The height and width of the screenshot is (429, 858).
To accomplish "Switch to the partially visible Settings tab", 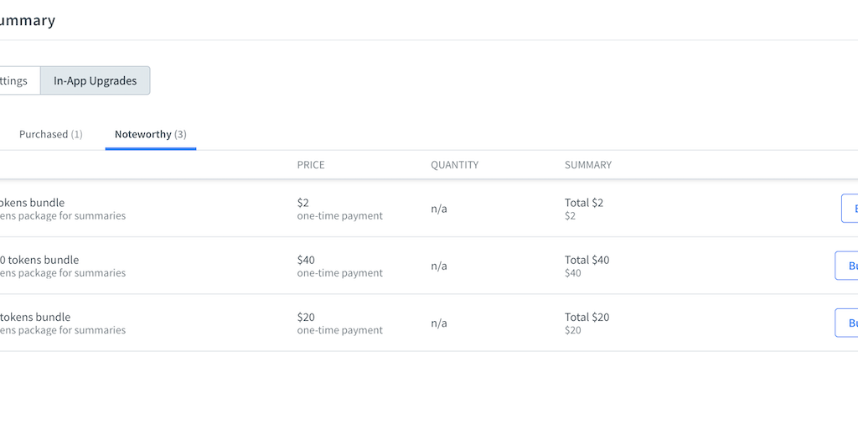I will [x=15, y=81].
